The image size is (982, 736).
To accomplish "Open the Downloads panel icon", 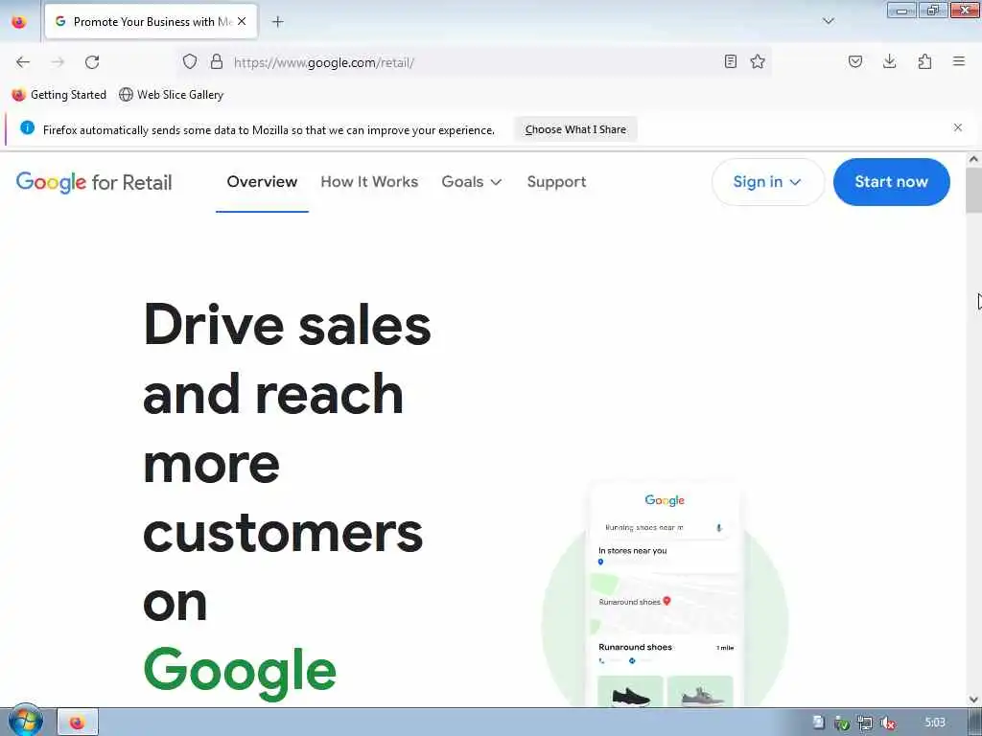I will 889,61.
